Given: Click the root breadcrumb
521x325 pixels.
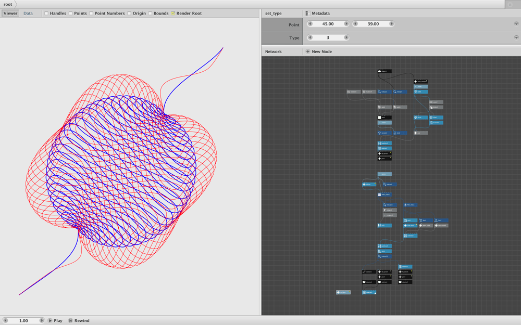Looking at the screenshot, I should [8, 4].
